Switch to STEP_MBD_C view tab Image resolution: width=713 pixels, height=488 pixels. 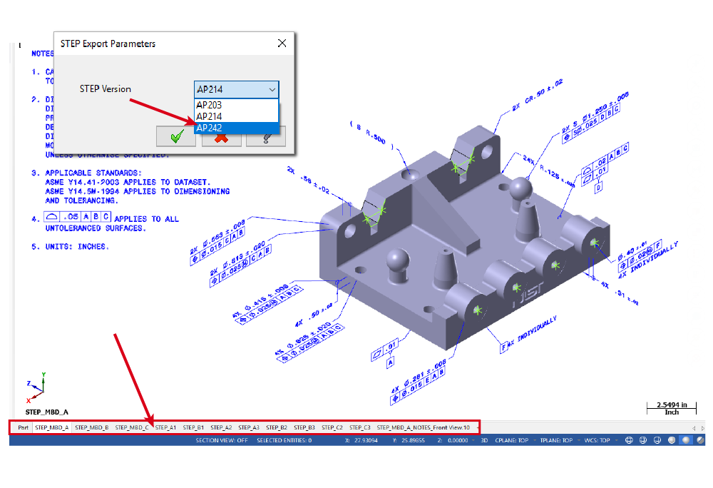coord(132,427)
